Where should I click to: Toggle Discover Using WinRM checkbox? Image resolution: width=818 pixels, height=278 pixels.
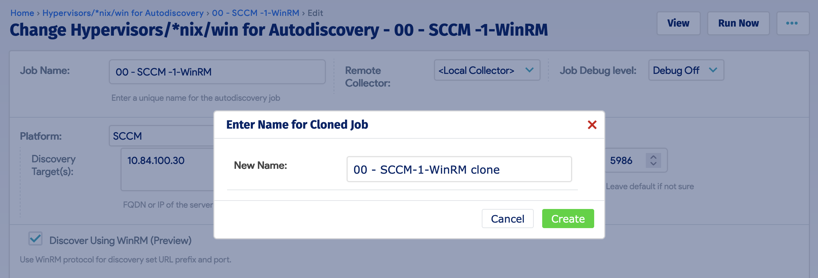(x=35, y=239)
